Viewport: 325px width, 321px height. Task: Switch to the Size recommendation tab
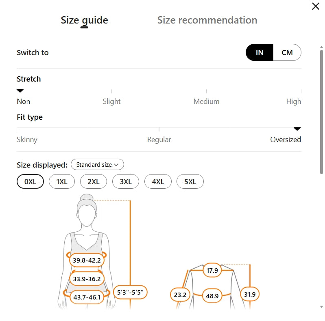coord(207,20)
